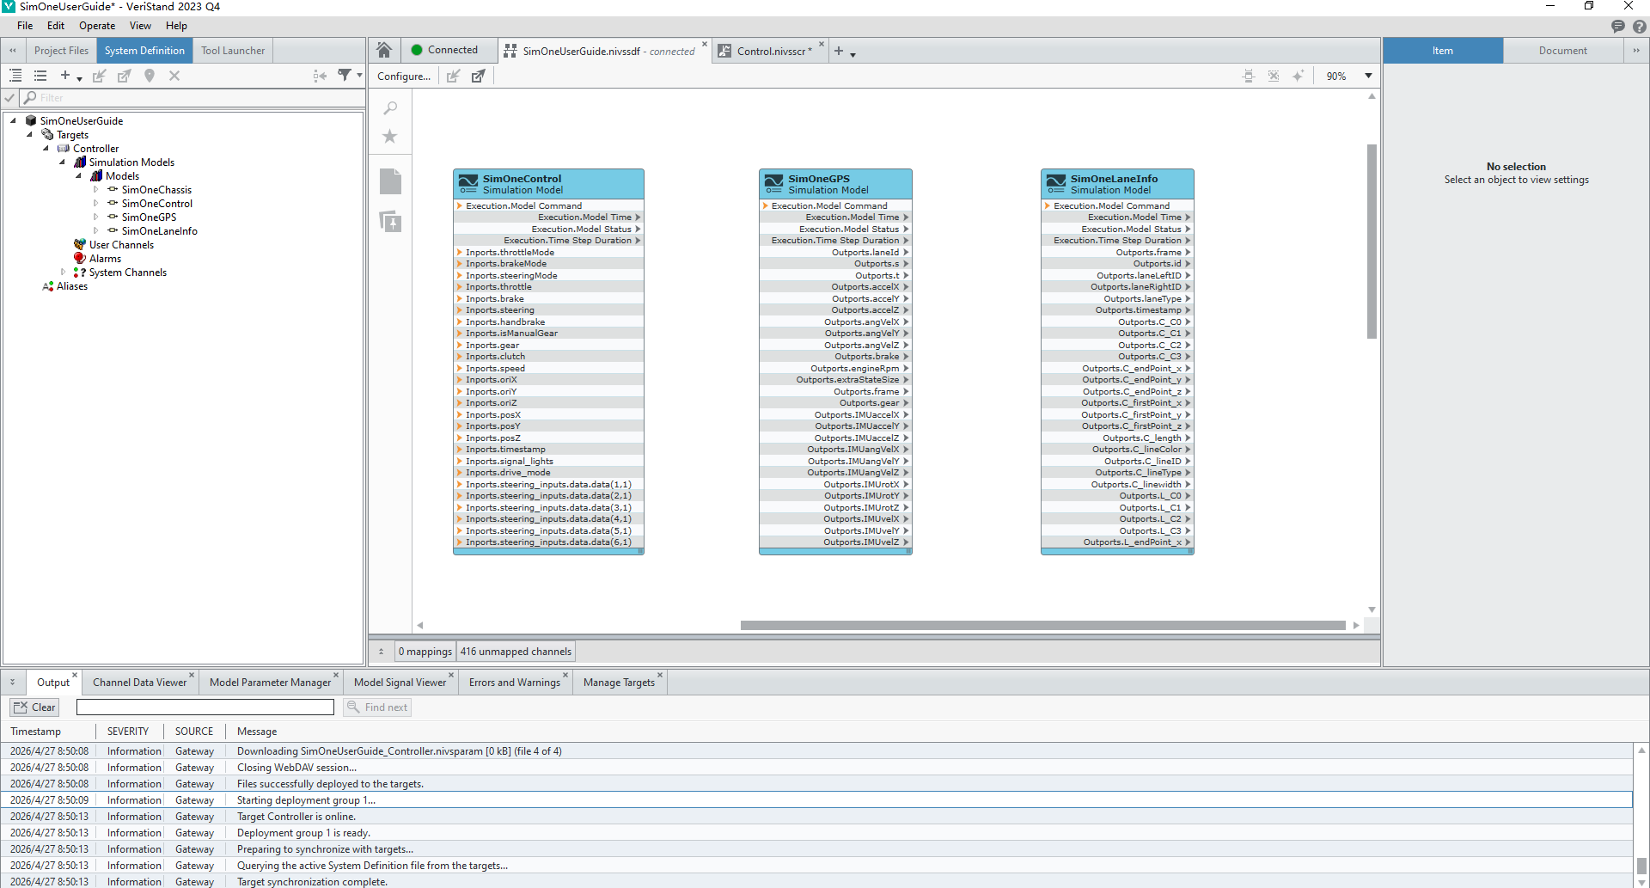The height and width of the screenshot is (888, 1650).
Task: Collapse the right panel with double-chevron
Action: coord(1636,51)
